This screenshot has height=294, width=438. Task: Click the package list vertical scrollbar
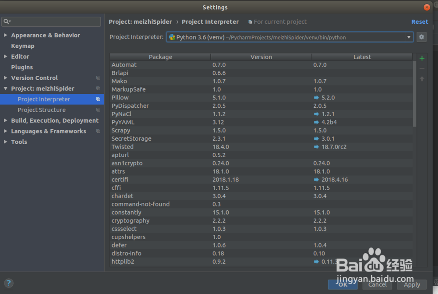tap(414, 94)
